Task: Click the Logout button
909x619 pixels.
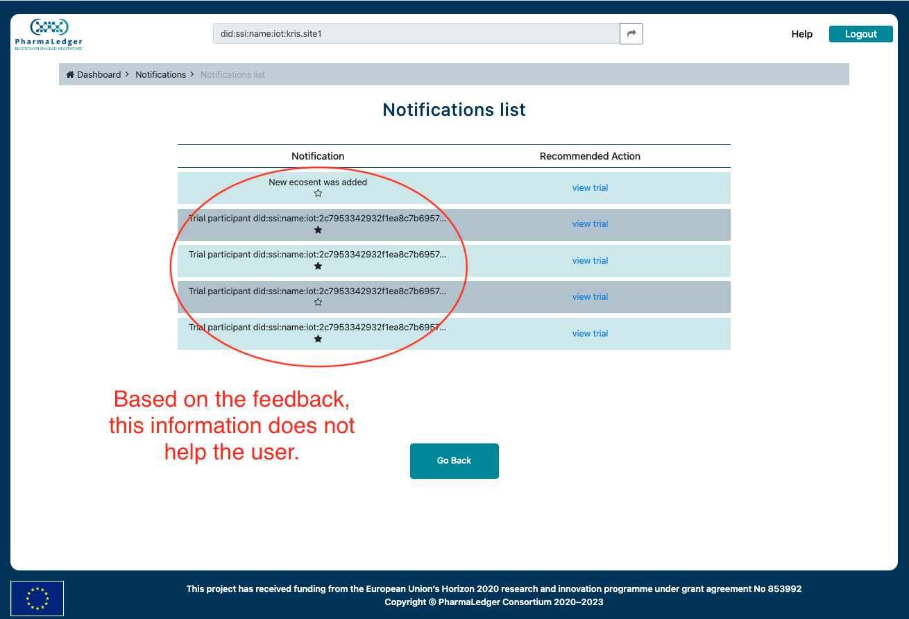Action: (x=860, y=33)
